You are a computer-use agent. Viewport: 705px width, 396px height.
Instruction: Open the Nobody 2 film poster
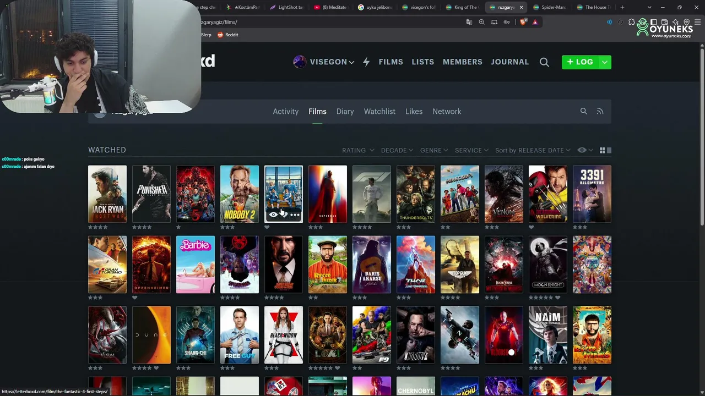(x=240, y=194)
